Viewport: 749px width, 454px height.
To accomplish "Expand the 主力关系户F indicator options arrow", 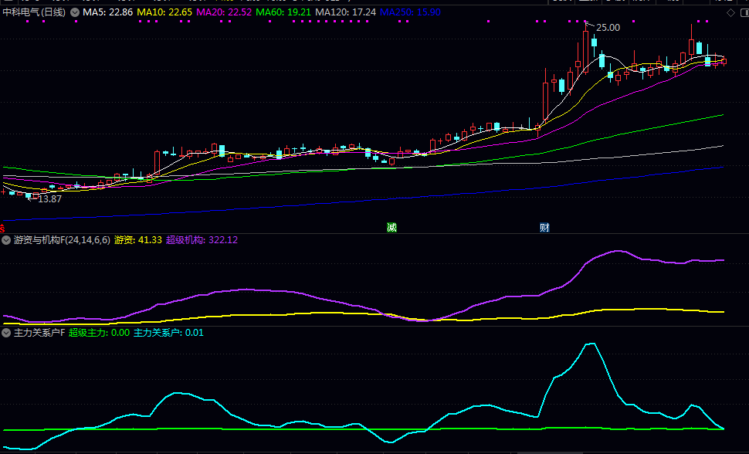I will pyautogui.click(x=6, y=333).
